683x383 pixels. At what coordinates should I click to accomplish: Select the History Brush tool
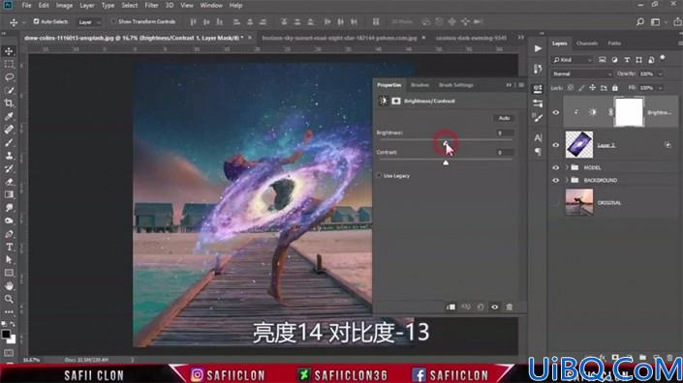9,168
